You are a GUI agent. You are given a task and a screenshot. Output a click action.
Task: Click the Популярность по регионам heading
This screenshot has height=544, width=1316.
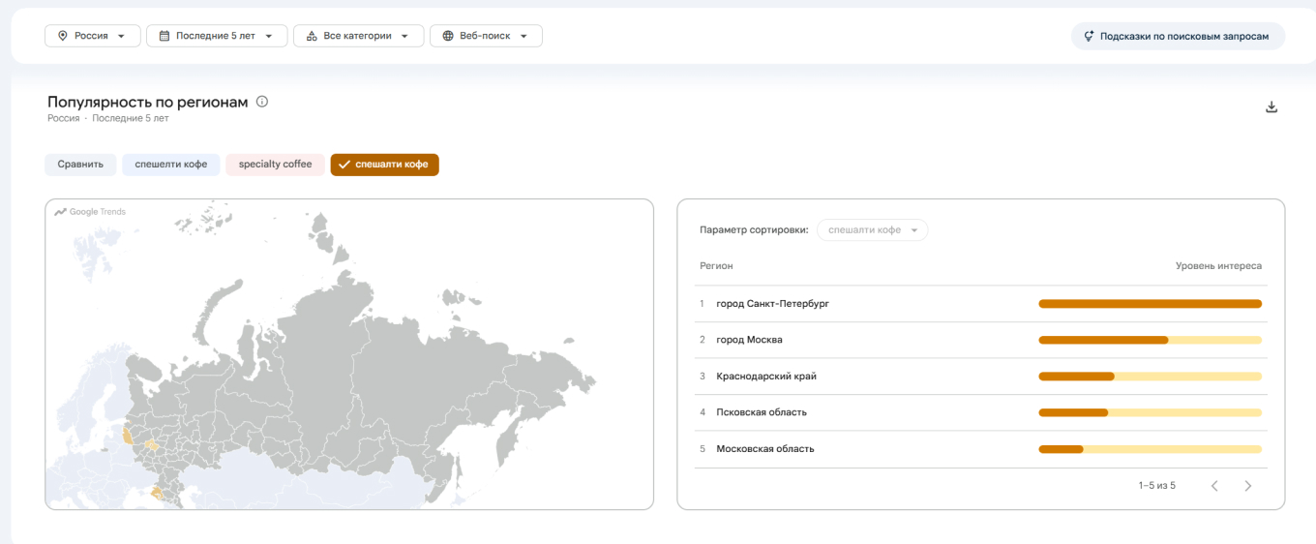coord(148,102)
